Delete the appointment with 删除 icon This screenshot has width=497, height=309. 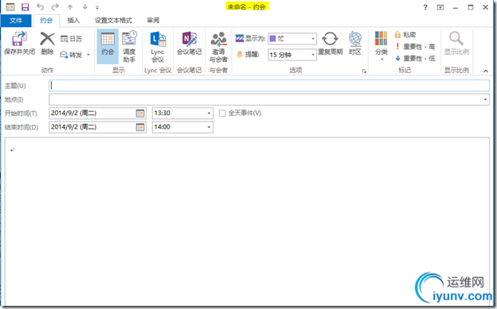(47, 39)
